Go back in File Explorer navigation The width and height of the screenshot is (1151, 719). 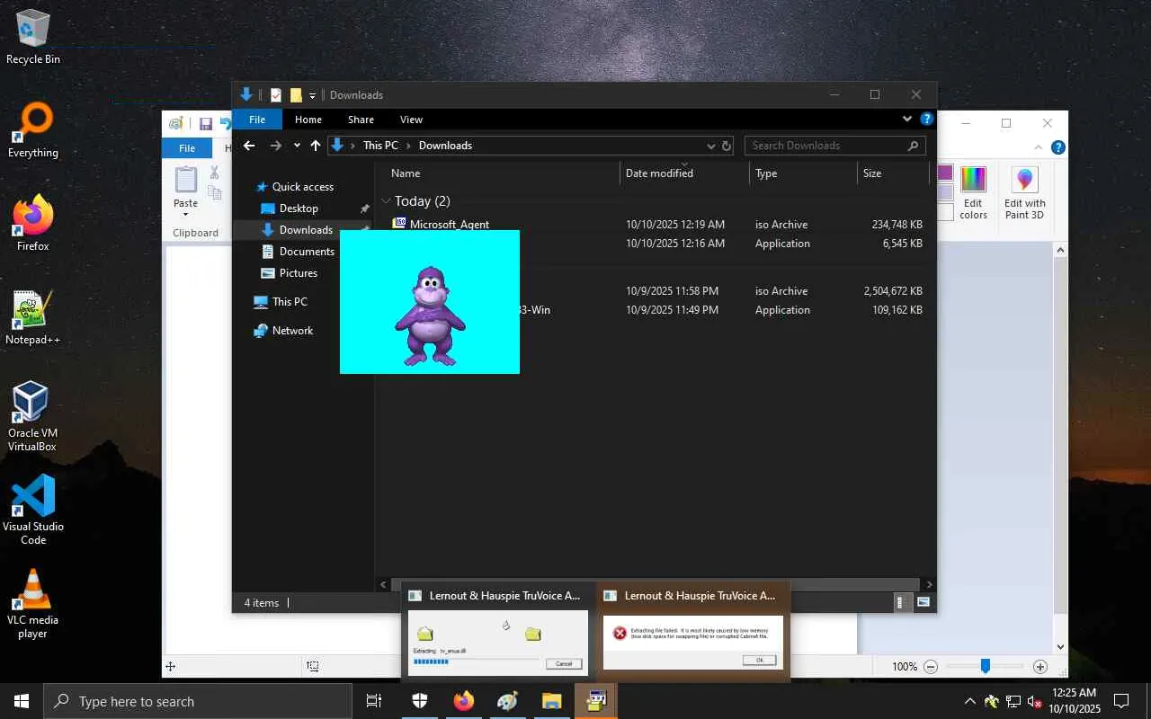(x=249, y=146)
